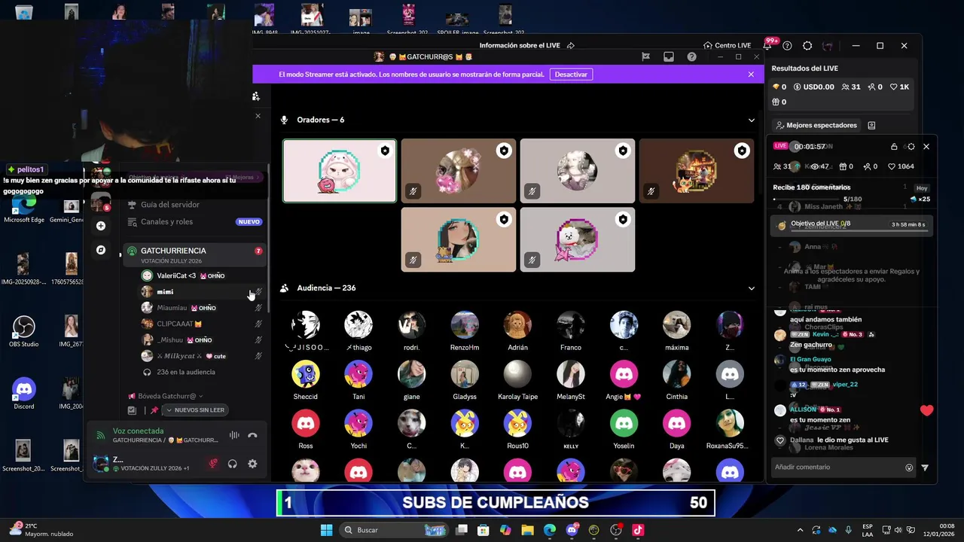The width and height of the screenshot is (964, 542).
Task: Open the emoji picker in comment box
Action: tap(909, 467)
